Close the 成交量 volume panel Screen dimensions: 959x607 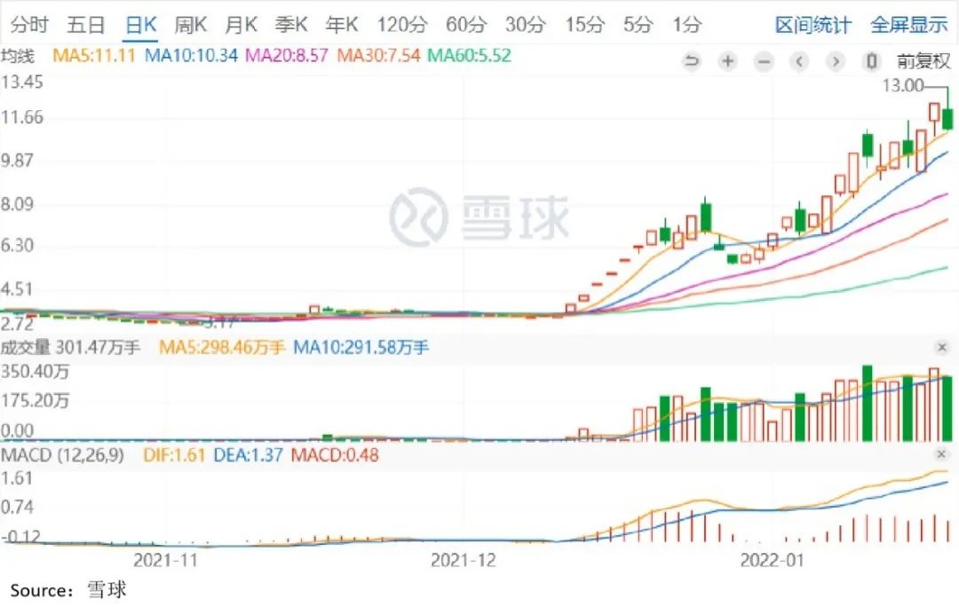tap(942, 347)
